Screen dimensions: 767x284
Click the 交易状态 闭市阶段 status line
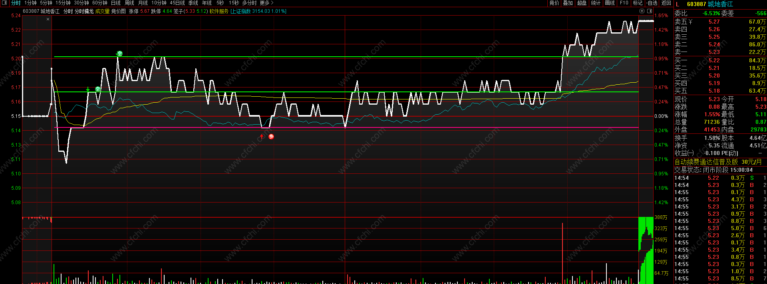713,170
